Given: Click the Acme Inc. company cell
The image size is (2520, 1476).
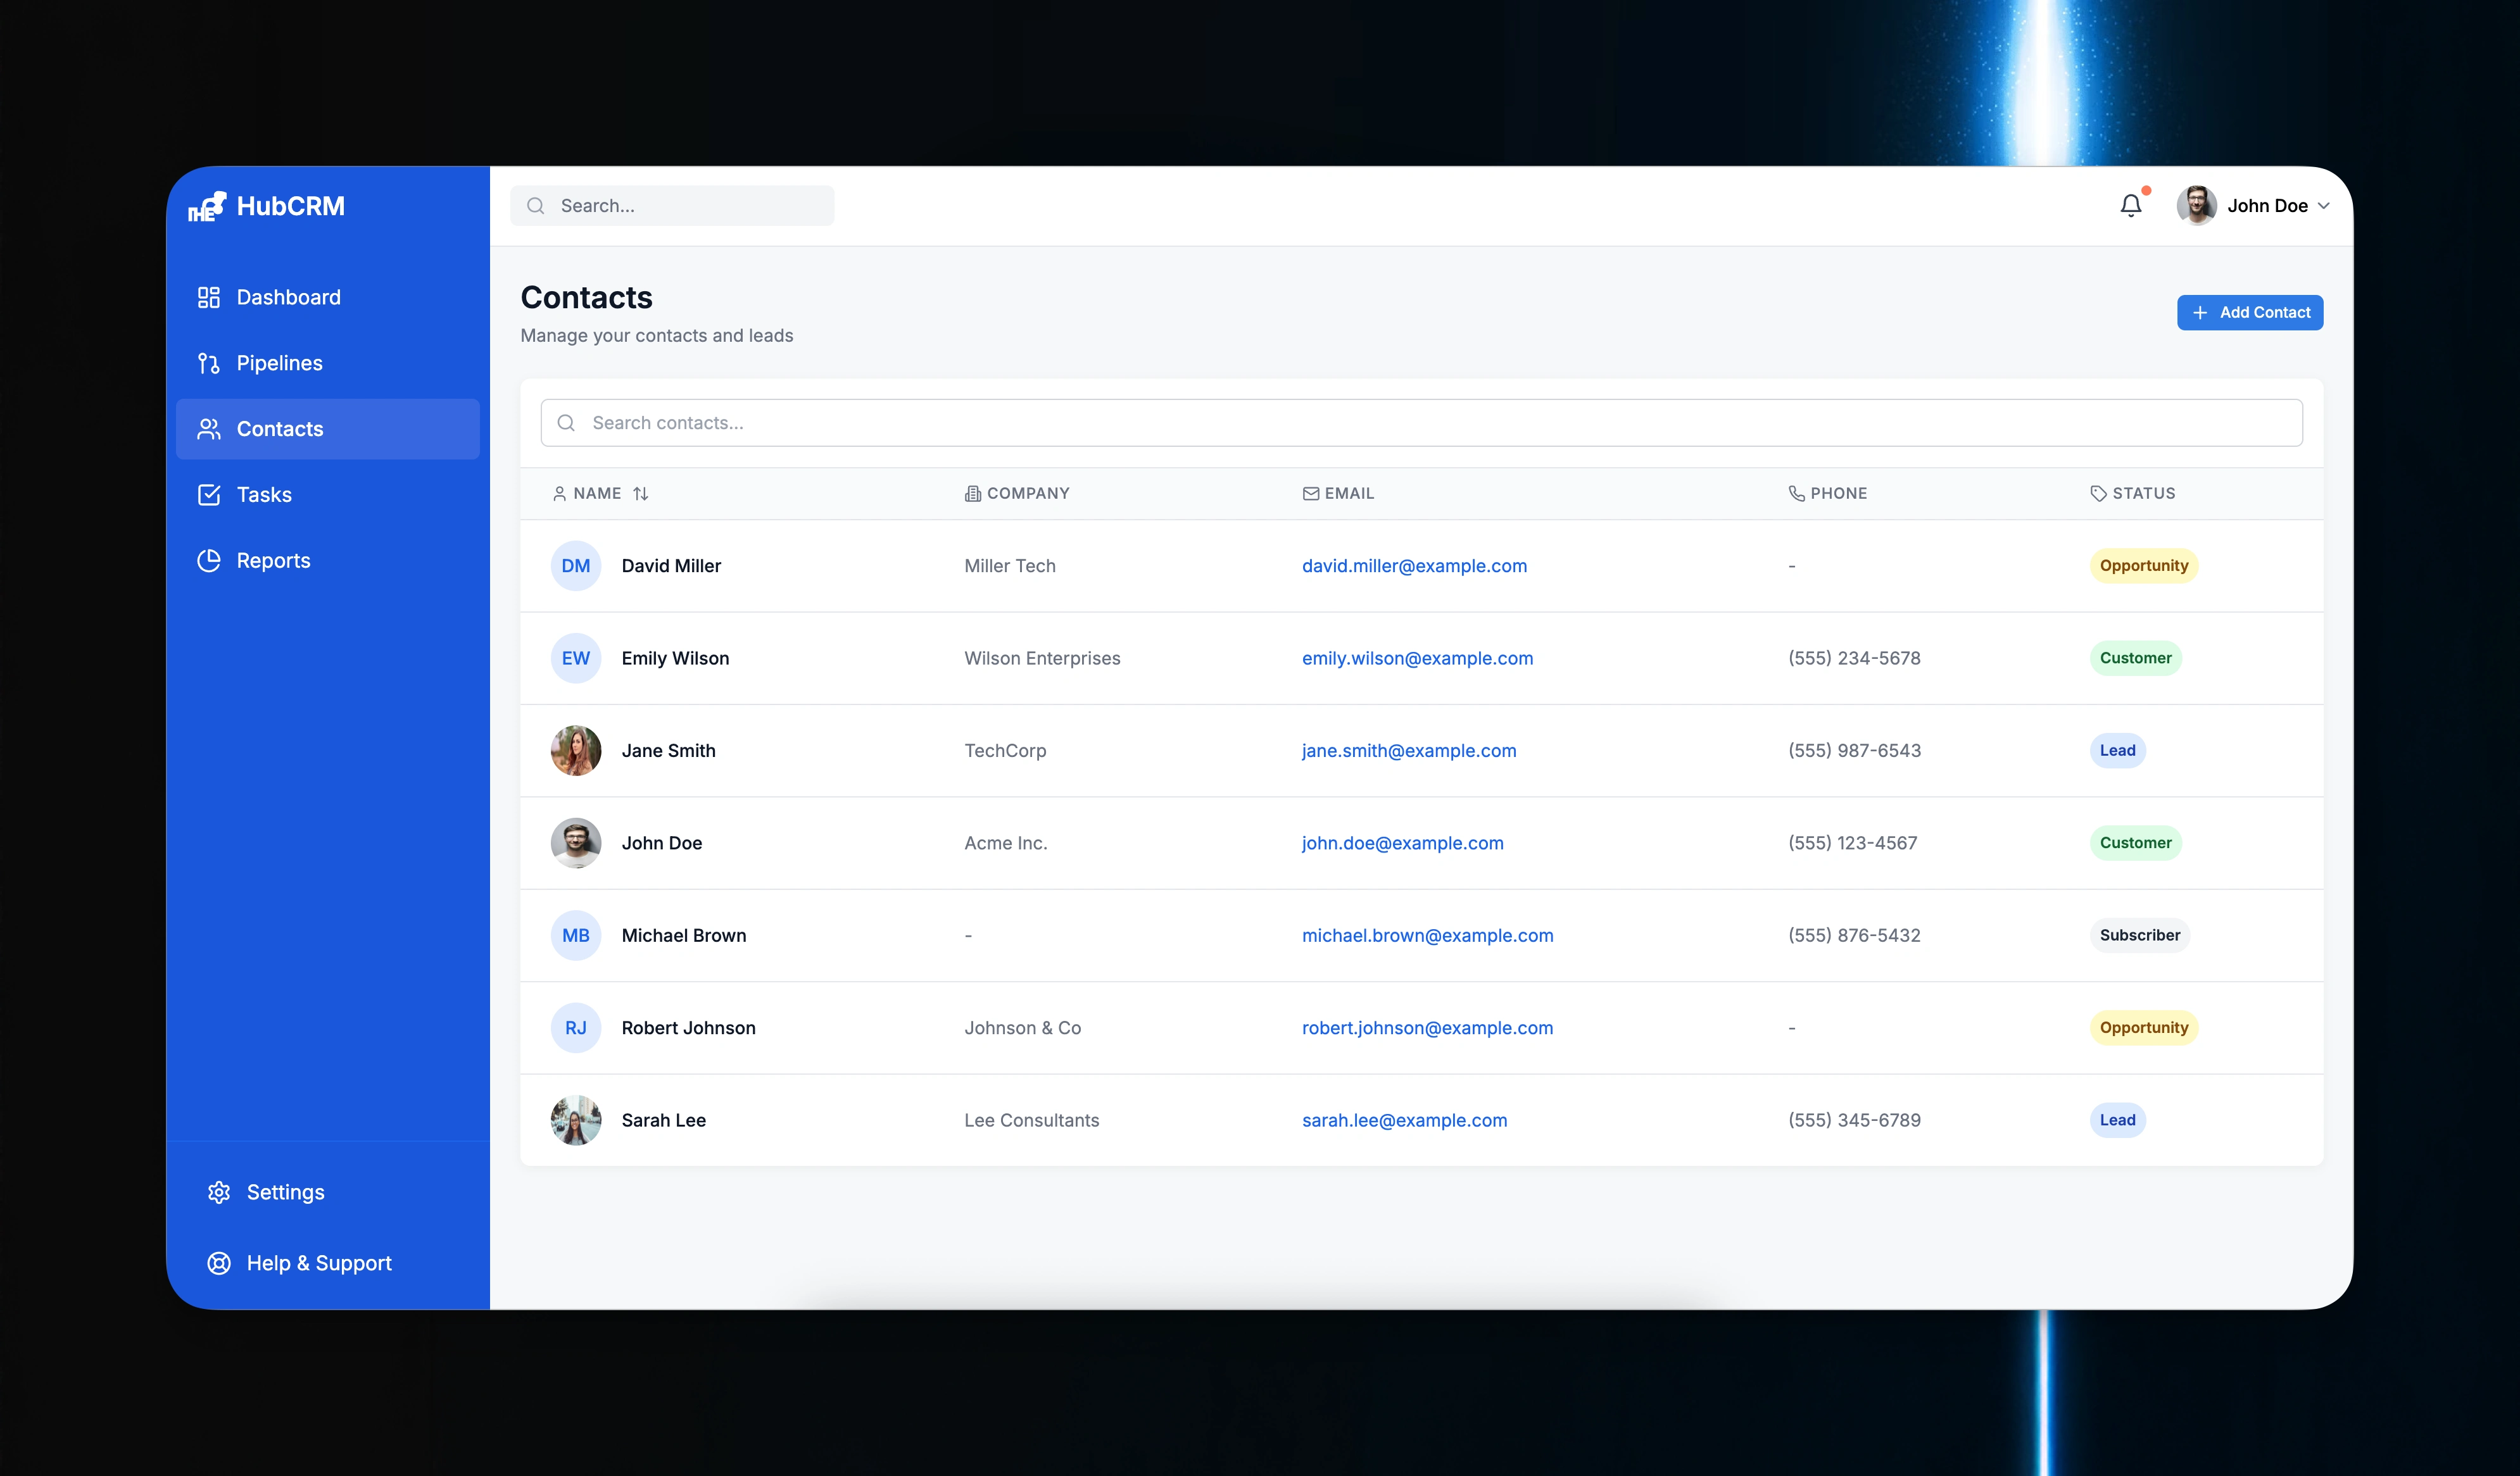Looking at the screenshot, I should coord(1005,844).
